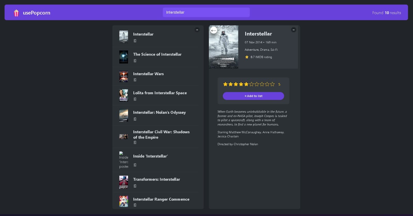Screen dimensions: 413x216
Task: Click the usePopcorn popcorn logo icon
Action: [16, 13]
